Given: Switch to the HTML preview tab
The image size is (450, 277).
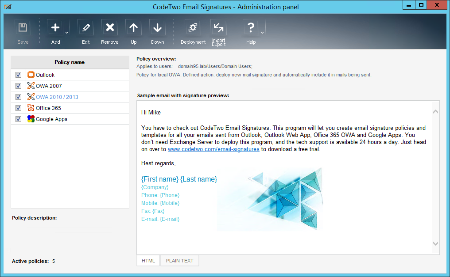Looking at the screenshot, I should click(x=148, y=261).
